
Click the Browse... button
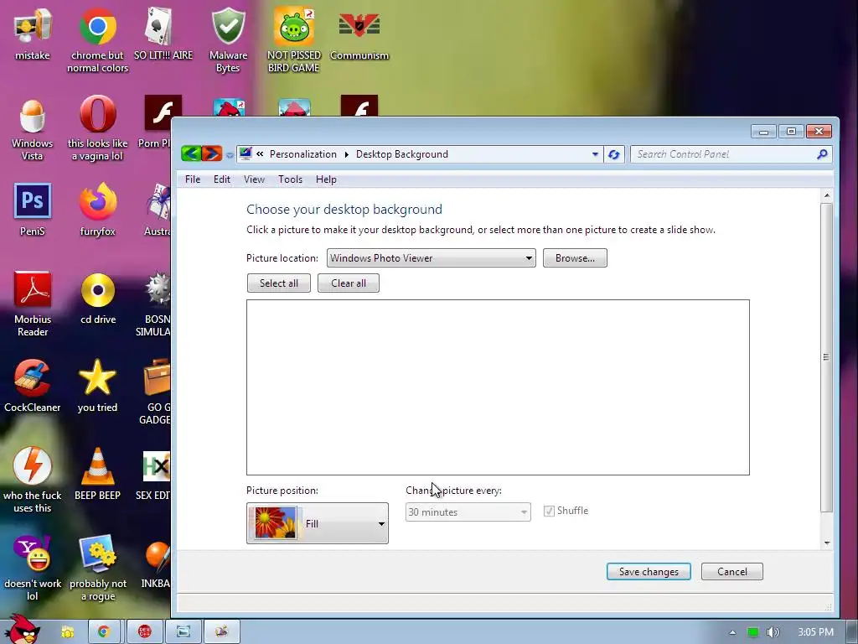[x=575, y=258]
